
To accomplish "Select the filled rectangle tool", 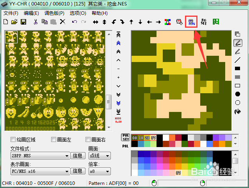I will [x=238, y=69].
